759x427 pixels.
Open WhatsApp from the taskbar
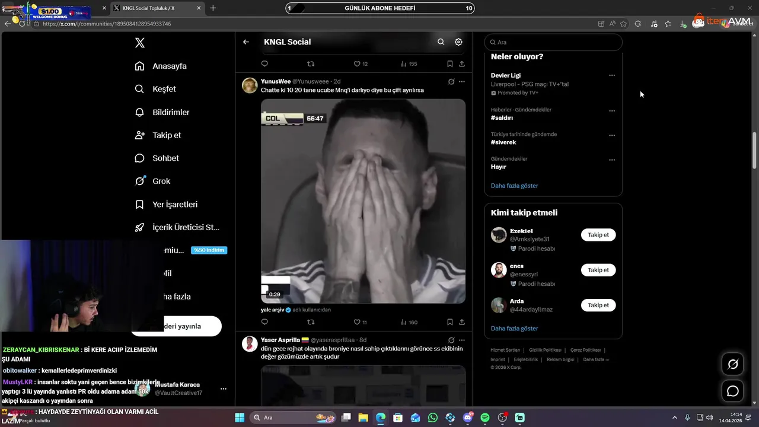pos(433,418)
